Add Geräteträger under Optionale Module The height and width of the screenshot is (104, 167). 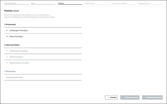pyautogui.click(x=43, y=51)
